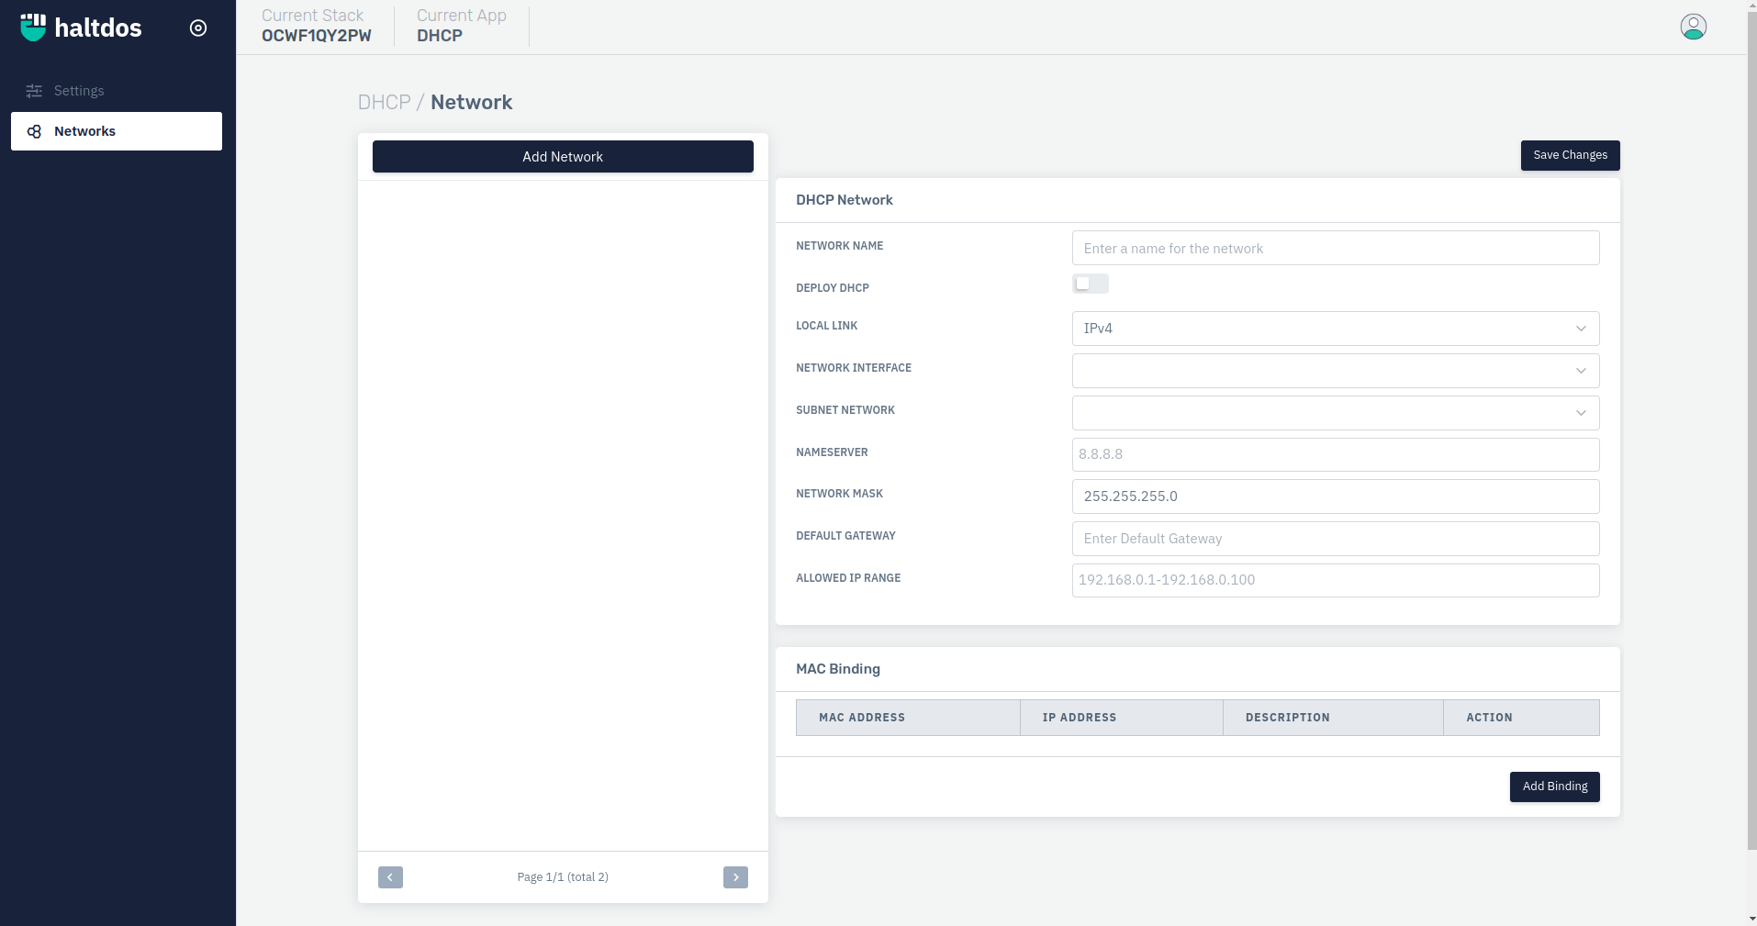Image resolution: width=1757 pixels, height=926 pixels.
Task: Go to next page of networks list
Action: tap(735, 877)
